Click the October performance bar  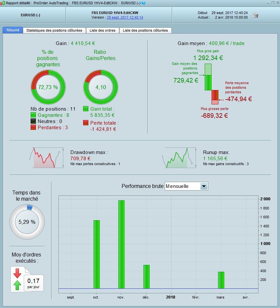[96, 254]
